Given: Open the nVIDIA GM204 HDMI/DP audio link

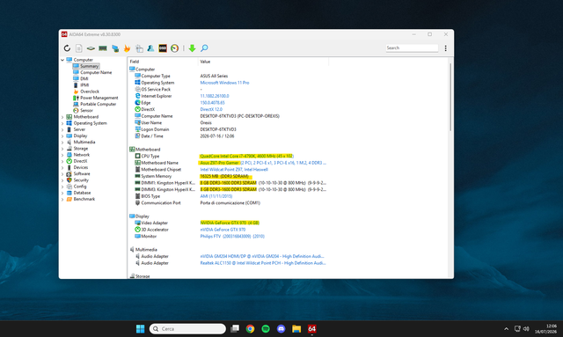Looking at the screenshot, I should pyautogui.click(x=262, y=257).
